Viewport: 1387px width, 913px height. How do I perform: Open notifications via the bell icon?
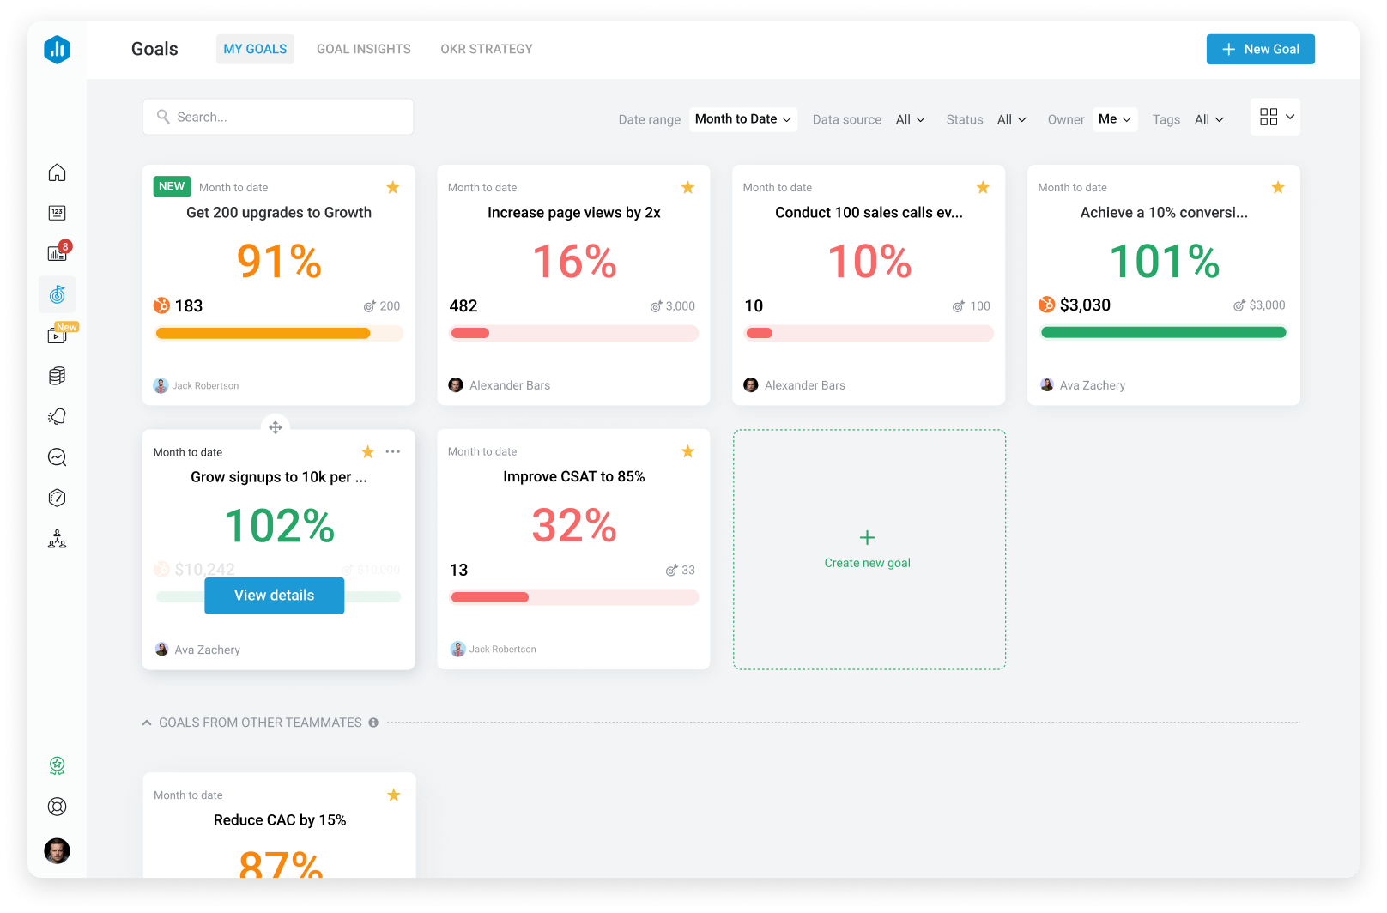[x=57, y=416]
